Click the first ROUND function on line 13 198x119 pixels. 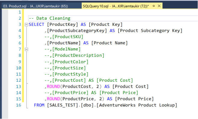point(54,87)
